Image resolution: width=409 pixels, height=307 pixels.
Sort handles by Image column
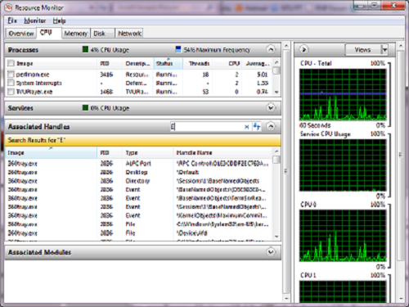pos(52,152)
